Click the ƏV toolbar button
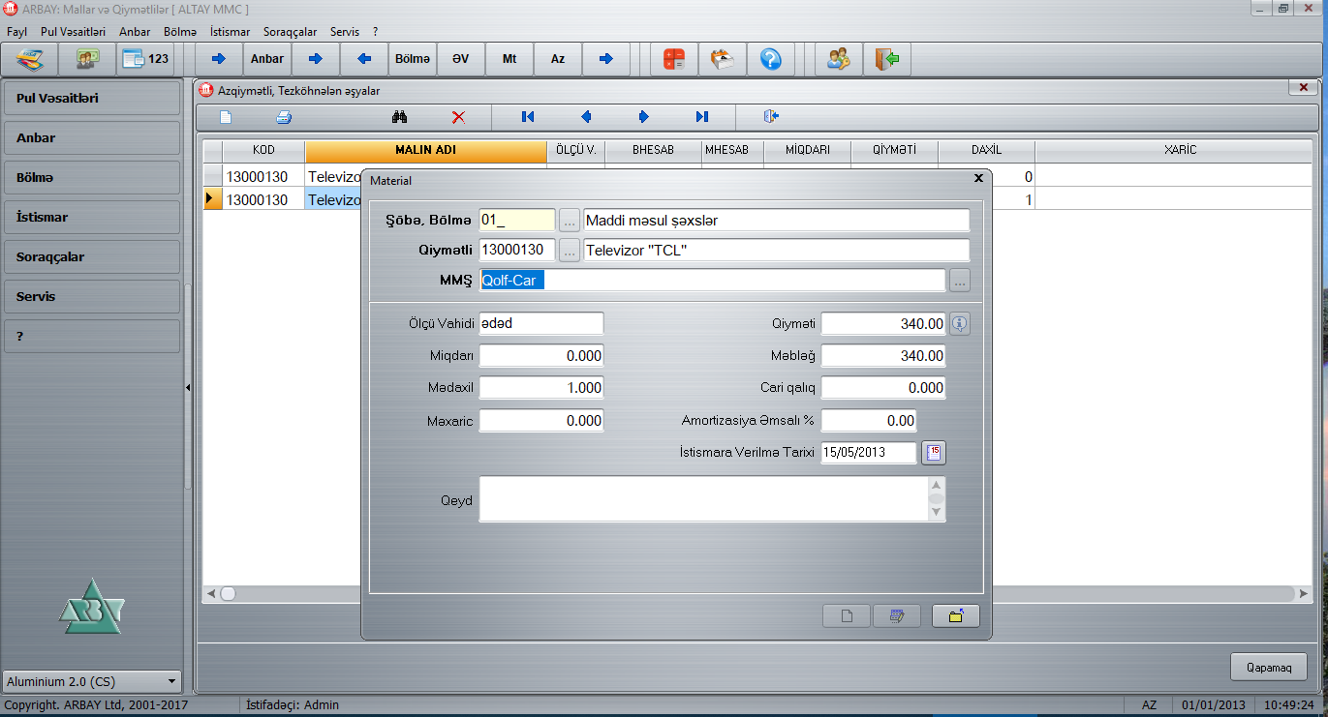 point(461,59)
